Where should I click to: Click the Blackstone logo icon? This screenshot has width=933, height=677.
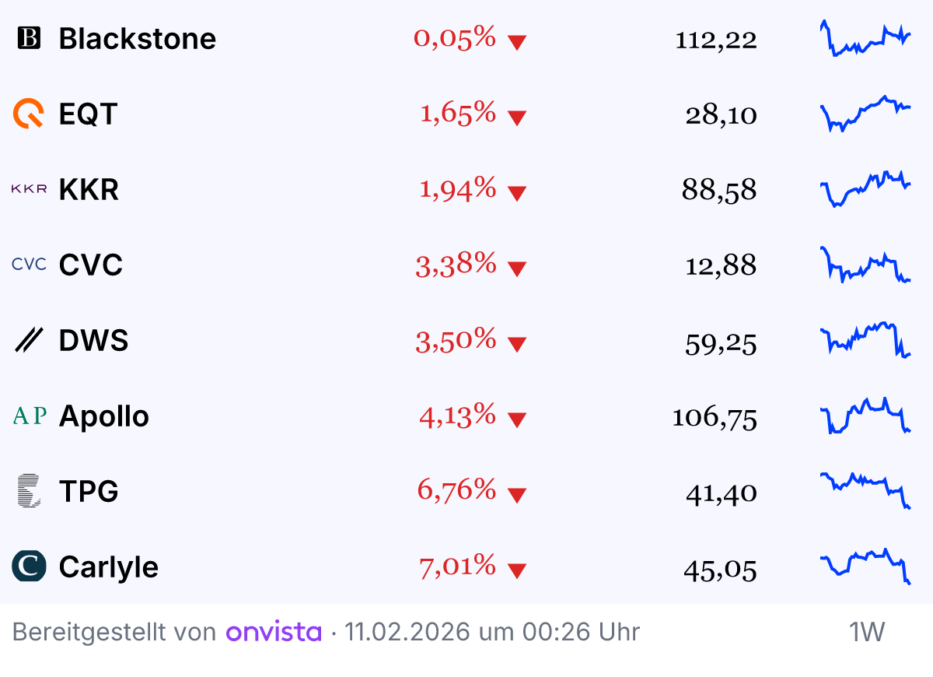pos(29,38)
